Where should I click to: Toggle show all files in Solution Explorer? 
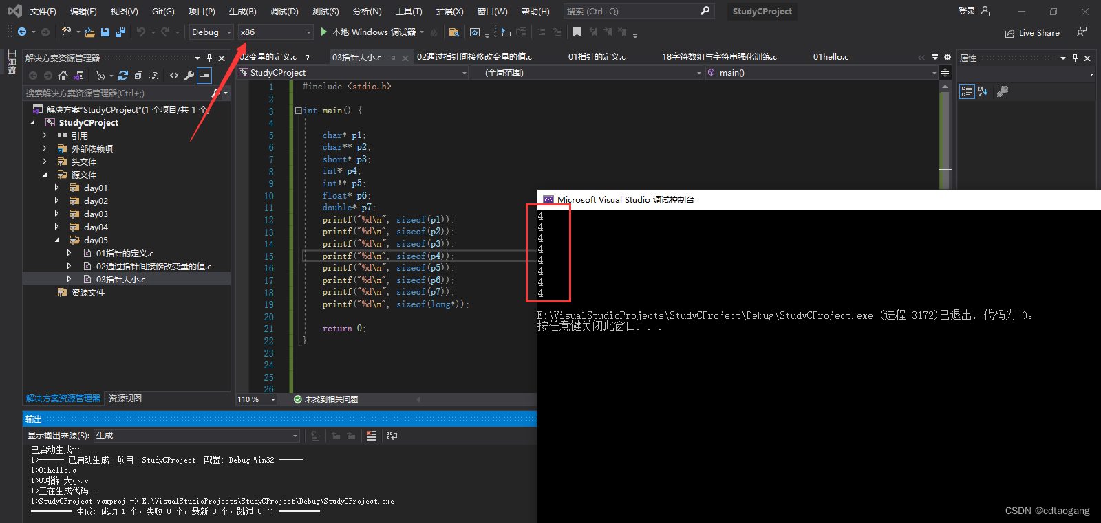click(x=153, y=76)
